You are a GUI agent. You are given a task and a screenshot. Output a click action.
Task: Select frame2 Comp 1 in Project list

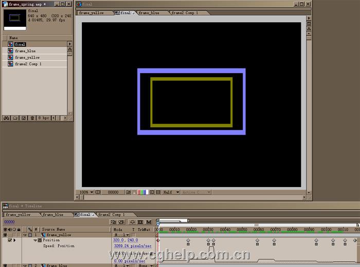coord(28,64)
